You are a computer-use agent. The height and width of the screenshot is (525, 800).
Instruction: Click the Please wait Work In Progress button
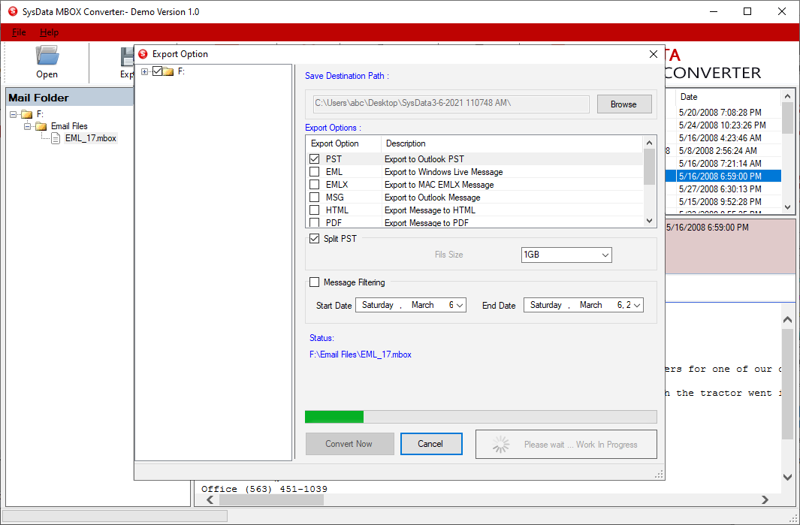566,445
